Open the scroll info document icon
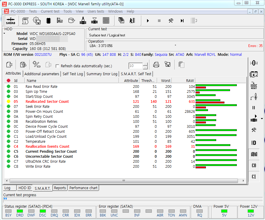265x220 pixels. point(25,21)
